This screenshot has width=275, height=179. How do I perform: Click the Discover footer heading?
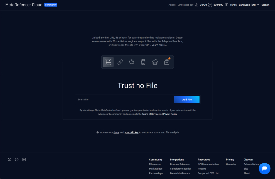[248, 160]
